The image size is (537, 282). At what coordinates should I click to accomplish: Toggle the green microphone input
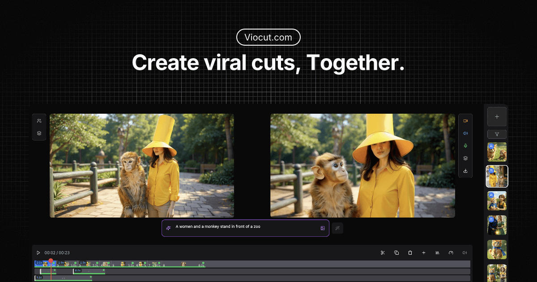[465, 145]
